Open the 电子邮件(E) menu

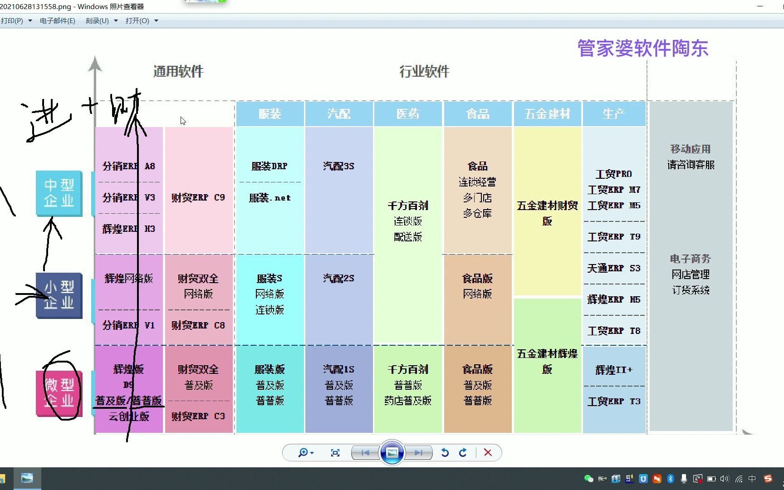click(57, 20)
